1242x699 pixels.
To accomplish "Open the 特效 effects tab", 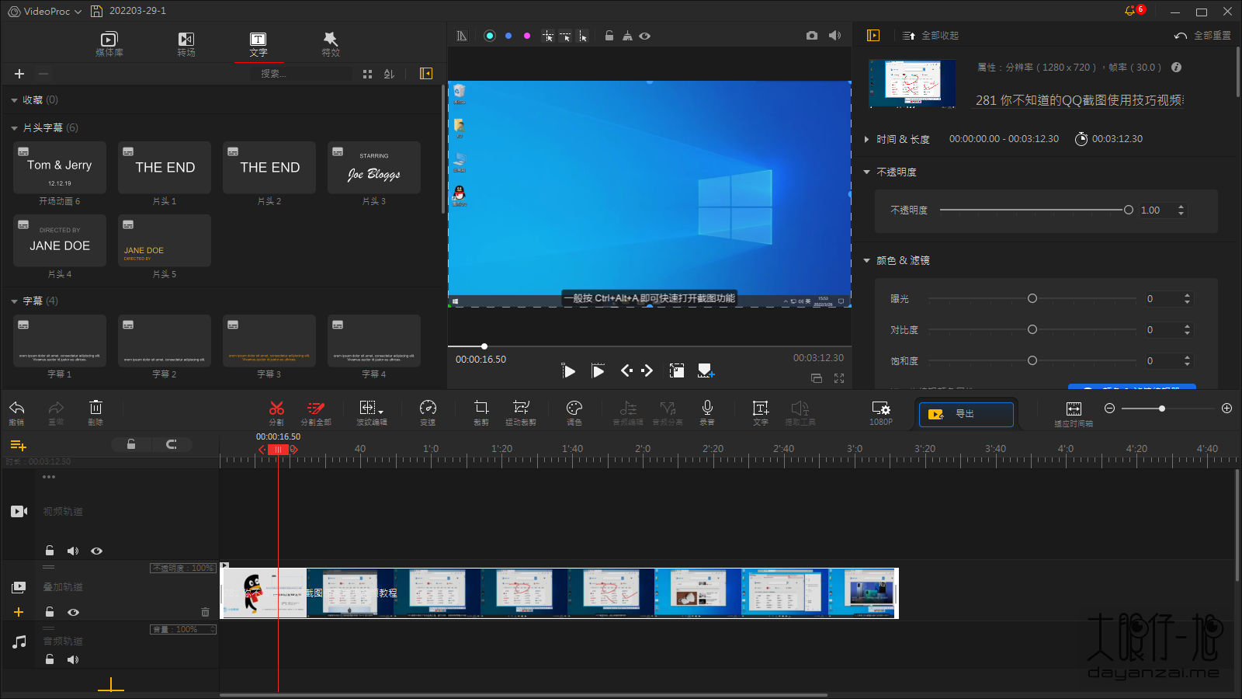I will [x=331, y=43].
